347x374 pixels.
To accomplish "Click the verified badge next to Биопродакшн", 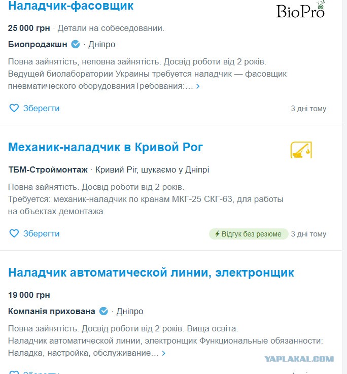I will coord(76,44).
